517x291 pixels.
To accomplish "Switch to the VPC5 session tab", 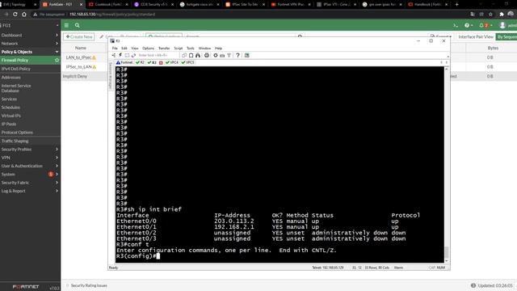I will click(x=188, y=62).
